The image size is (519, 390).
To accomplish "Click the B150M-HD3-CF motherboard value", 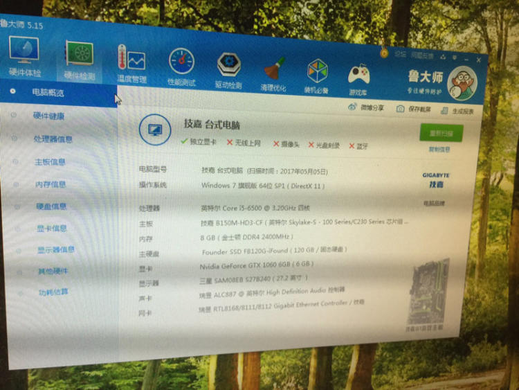I will coord(304,222).
